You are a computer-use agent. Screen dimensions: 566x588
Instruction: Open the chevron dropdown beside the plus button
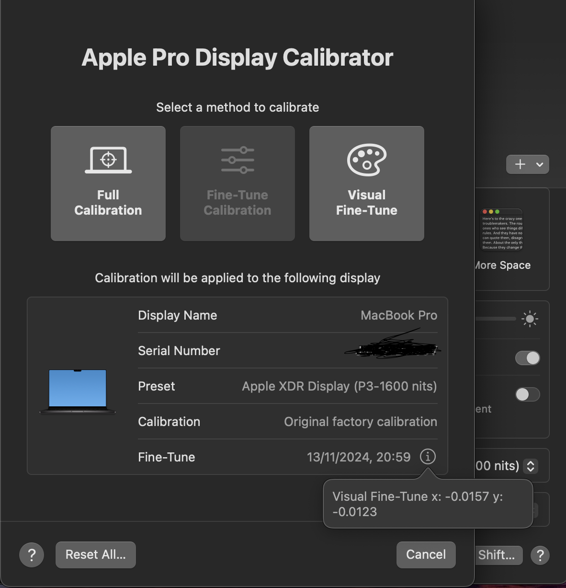click(x=538, y=164)
